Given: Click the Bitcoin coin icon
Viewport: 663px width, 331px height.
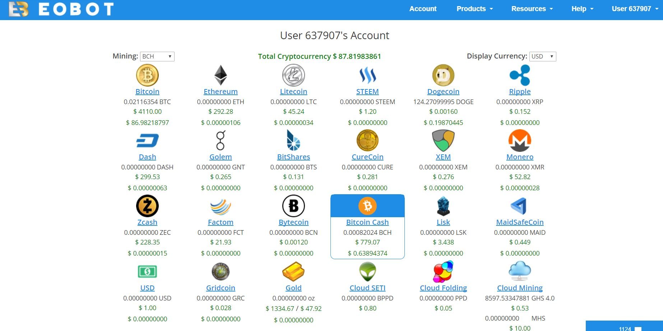Looking at the screenshot, I should coord(147,75).
